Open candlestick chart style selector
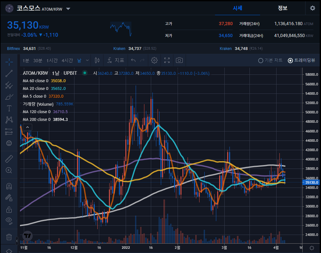 (97, 60)
